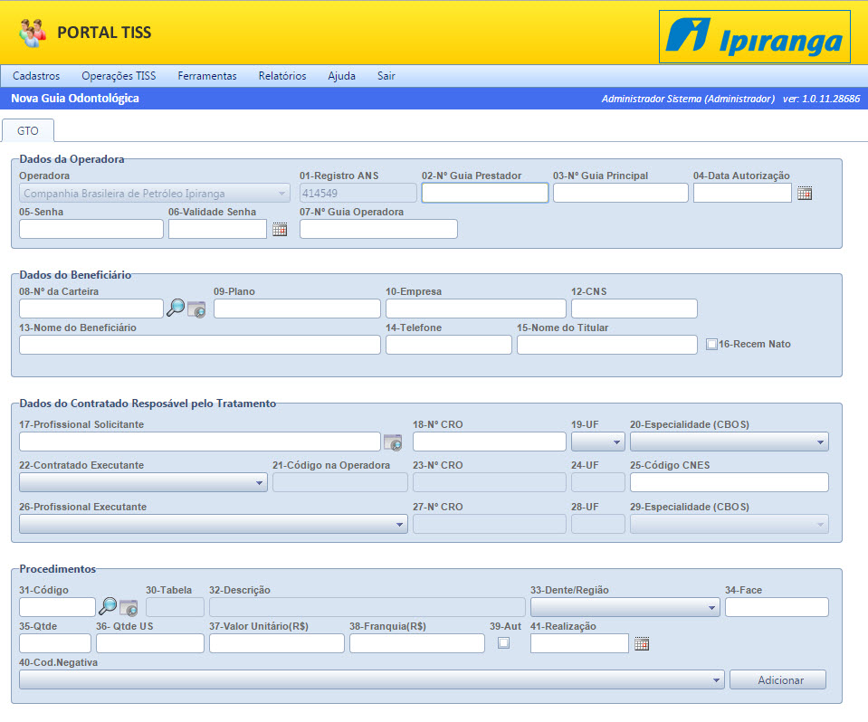Expand the 33-Dente/Região dropdown
The width and height of the screenshot is (868, 722).
pyautogui.click(x=625, y=607)
